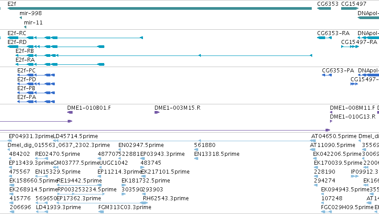Click FGM313C03.3prime EST label
379x214 pixels.
[125, 207]
